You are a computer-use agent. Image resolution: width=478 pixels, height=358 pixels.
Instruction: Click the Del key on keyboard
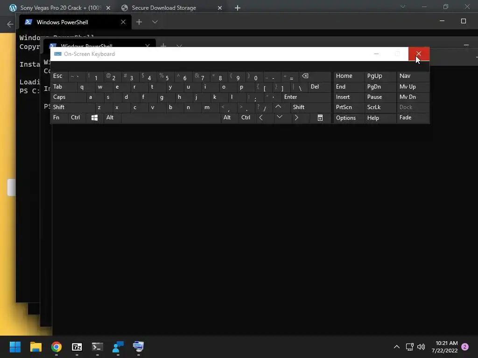319,87
